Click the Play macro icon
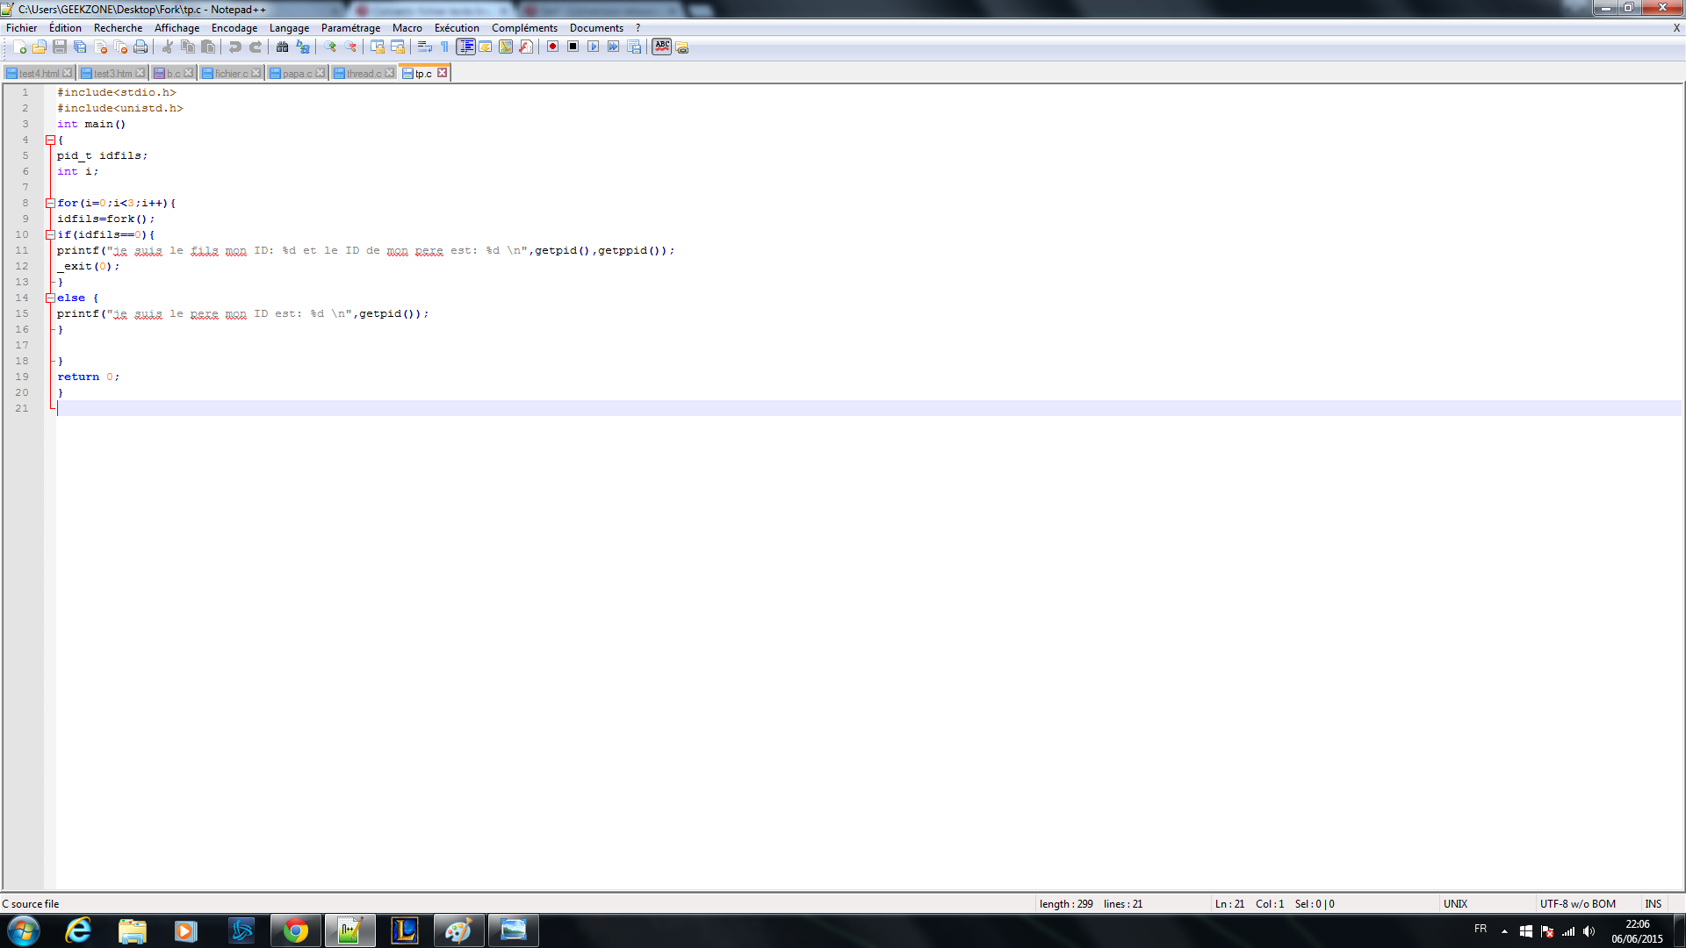1686x948 pixels. 593,47
